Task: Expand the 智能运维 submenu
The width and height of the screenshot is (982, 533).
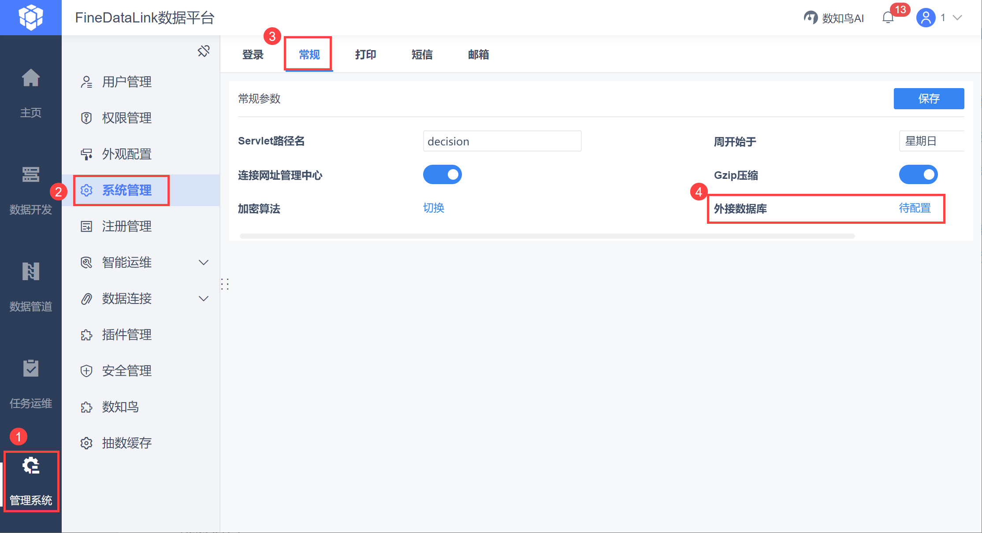Action: 204,263
